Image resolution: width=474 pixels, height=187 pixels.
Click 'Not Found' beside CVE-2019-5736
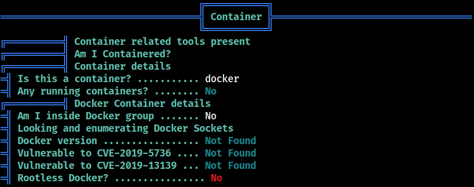[x=231, y=153]
